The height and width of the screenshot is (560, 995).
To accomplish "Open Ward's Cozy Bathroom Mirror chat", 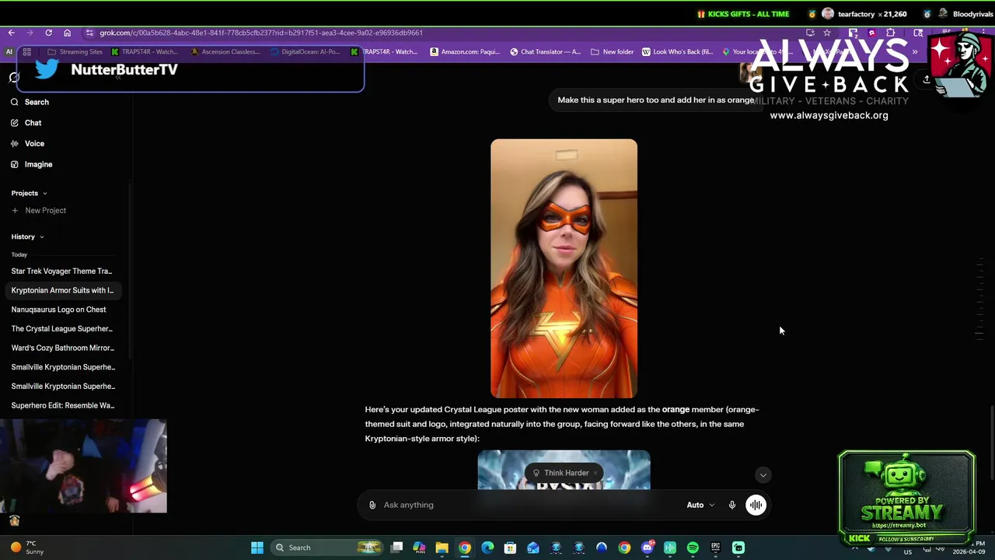I will click(x=62, y=348).
